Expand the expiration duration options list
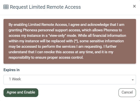This screenshot has width=140, height=101. coord(70,80)
